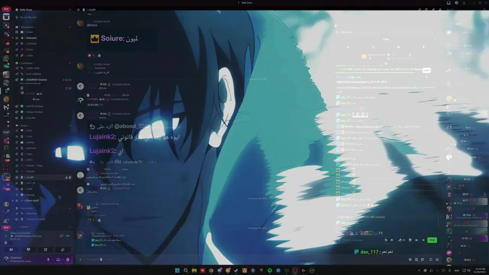Open Google Chrome from taskbar
This screenshot has width=489, height=275.
point(211,270)
